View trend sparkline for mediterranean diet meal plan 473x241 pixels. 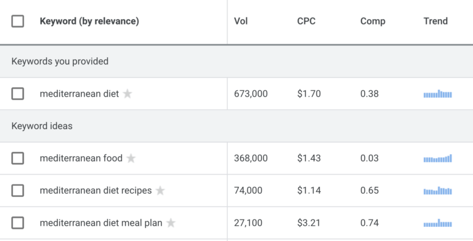tap(438, 223)
